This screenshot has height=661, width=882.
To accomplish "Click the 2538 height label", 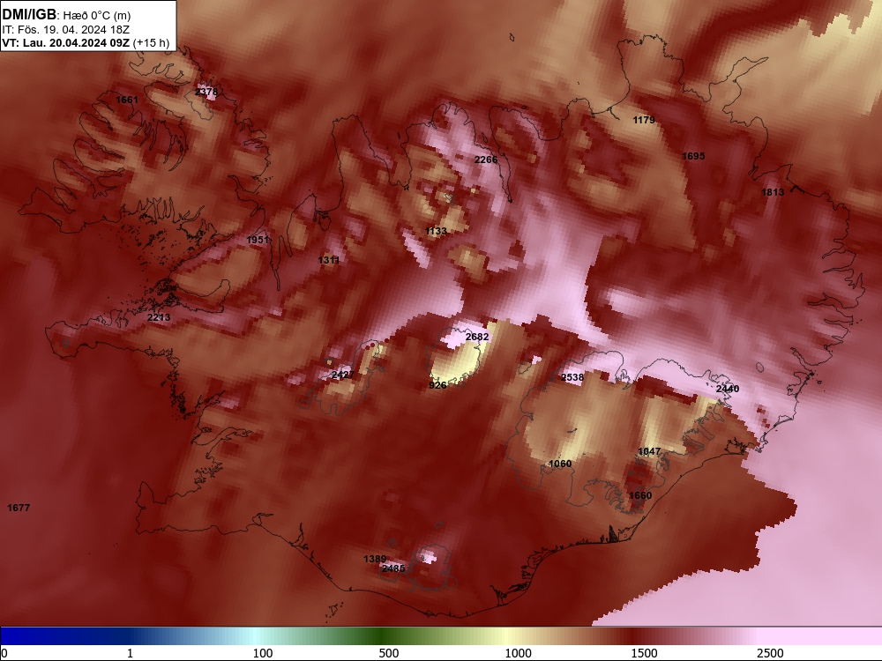I will coord(572,377).
